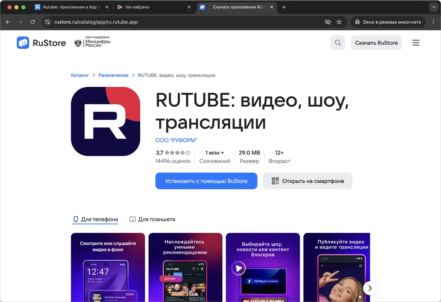Open screenshot Смотрите или слушайте видео в фоне
Screen dimensions: 441x302
(108, 267)
